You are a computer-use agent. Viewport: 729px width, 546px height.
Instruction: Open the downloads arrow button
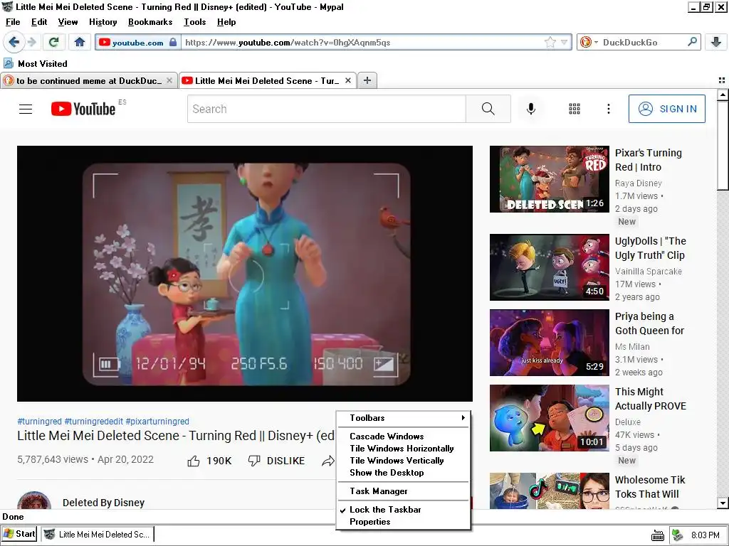[x=716, y=42]
